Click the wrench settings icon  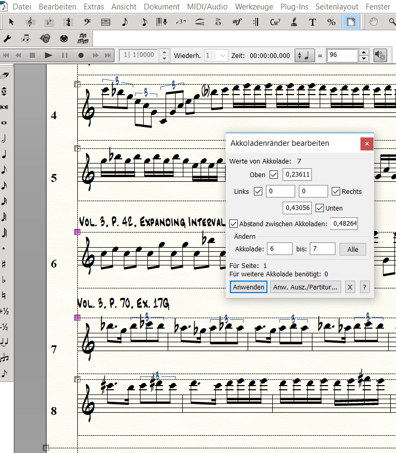tap(7, 39)
